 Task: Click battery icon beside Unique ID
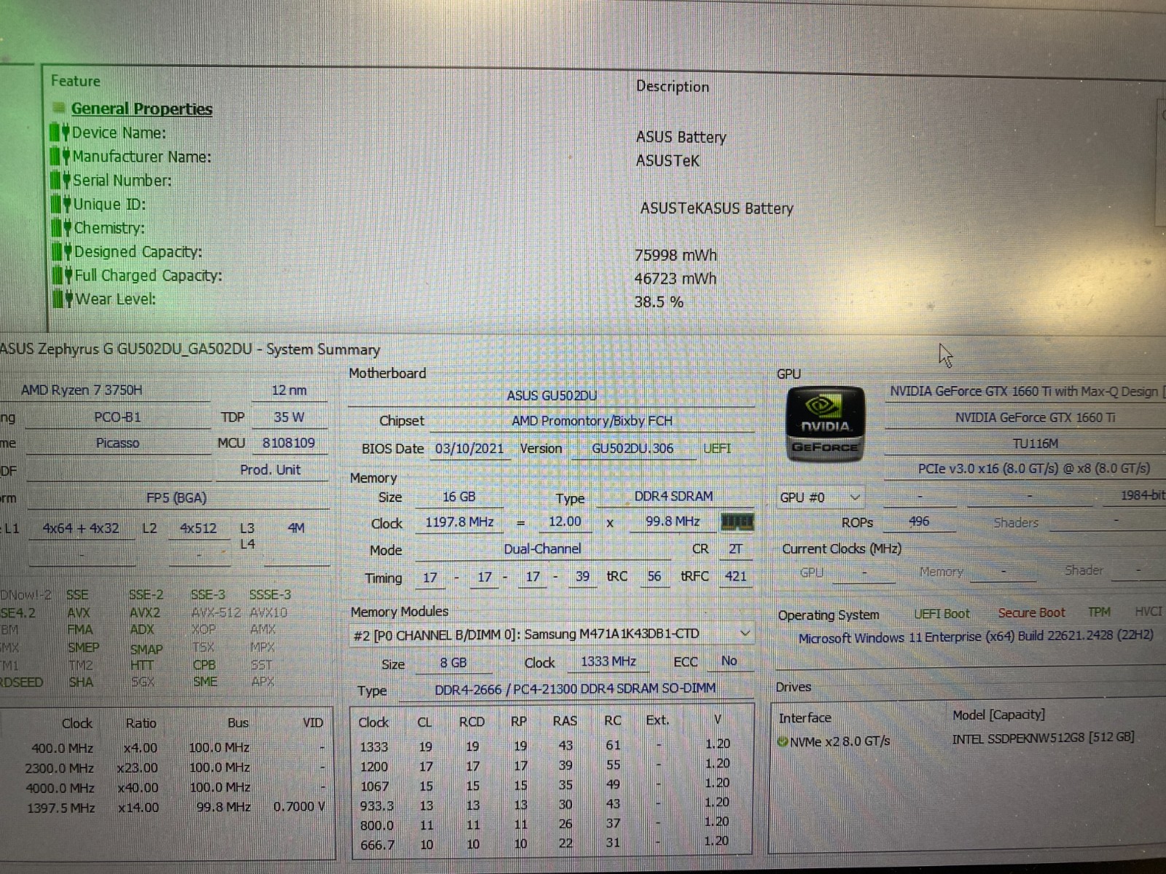62,204
